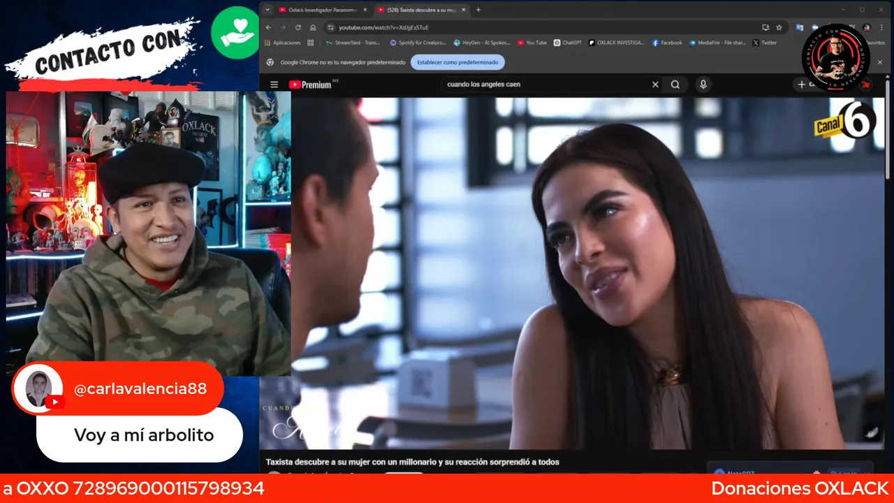
Task: Open the YouTube hamburger guide menu
Action: 274,85
